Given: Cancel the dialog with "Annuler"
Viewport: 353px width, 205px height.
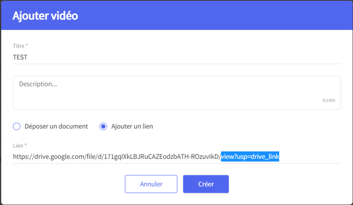Looking at the screenshot, I should pyautogui.click(x=151, y=184).
